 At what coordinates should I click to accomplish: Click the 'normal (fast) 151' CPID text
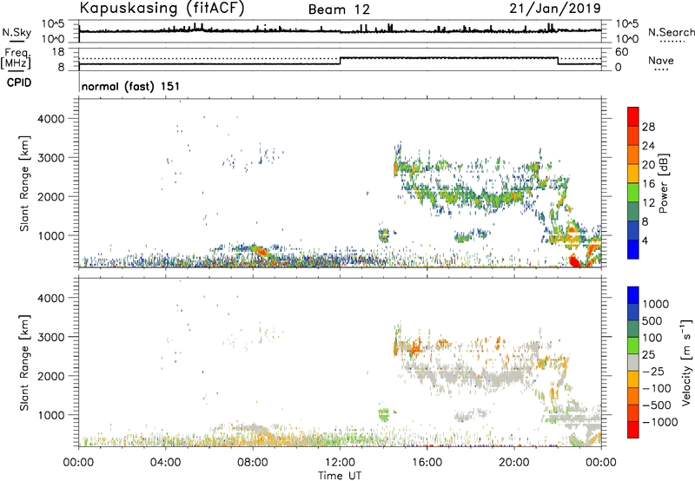pos(131,86)
